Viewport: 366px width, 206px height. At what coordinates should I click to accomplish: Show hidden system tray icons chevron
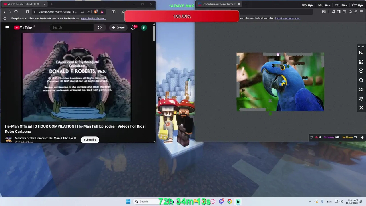pos(310,201)
